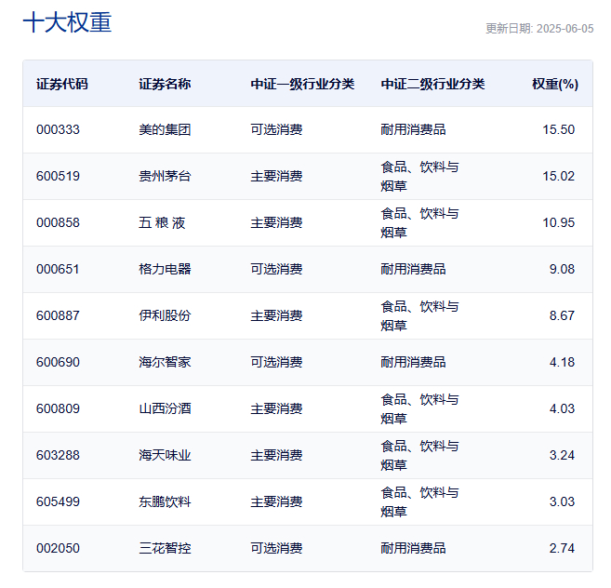
Task: Click 主要消费 in the 五粮液 row
Action: [x=276, y=222]
